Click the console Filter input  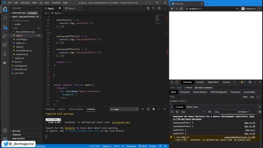pos(225,112)
